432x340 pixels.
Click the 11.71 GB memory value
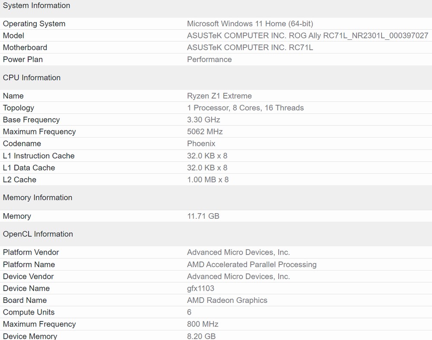[x=203, y=216]
